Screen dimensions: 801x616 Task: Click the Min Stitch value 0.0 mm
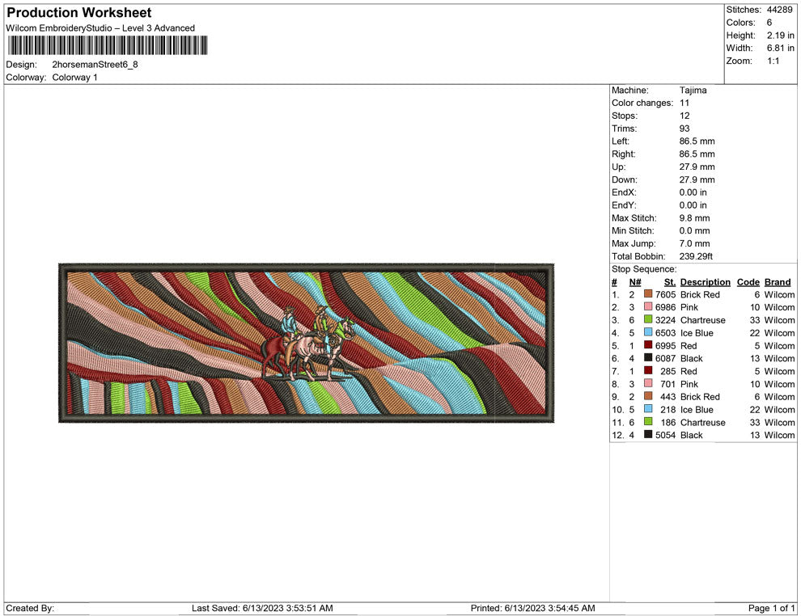pos(695,230)
